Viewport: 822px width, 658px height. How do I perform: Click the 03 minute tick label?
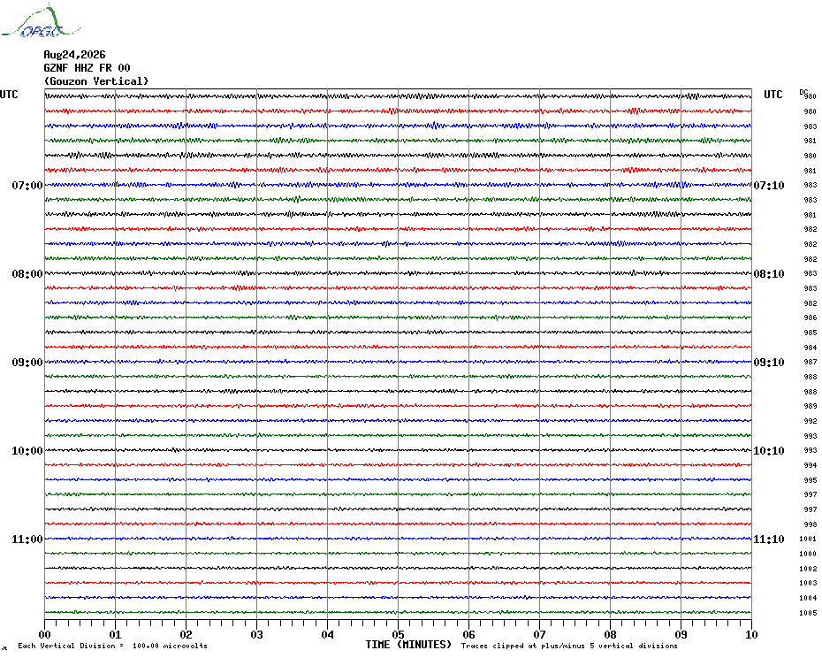click(257, 634)
